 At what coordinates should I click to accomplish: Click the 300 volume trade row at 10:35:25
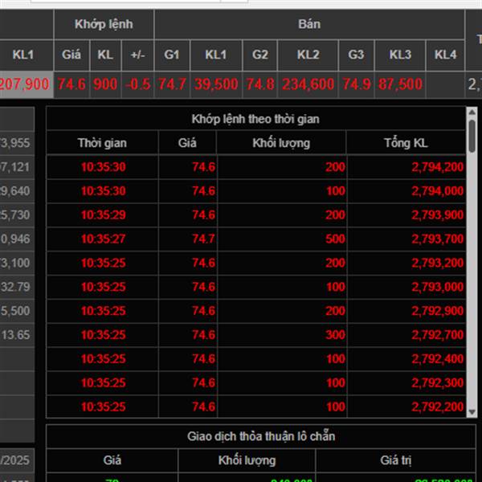[255, 335]
